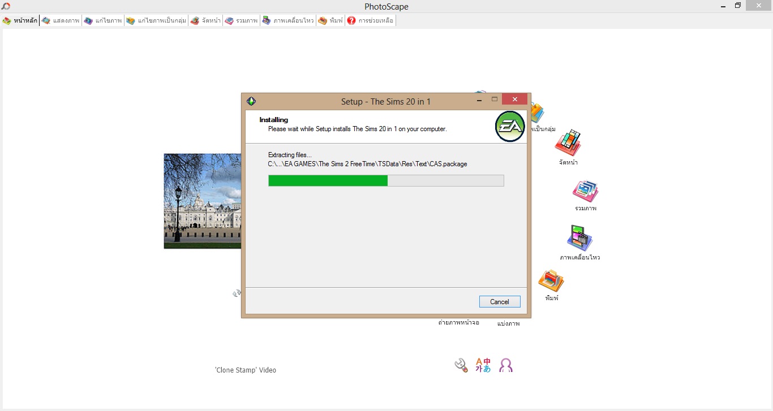Click the EA logo in Setup dialog

(x=510, y=127)
